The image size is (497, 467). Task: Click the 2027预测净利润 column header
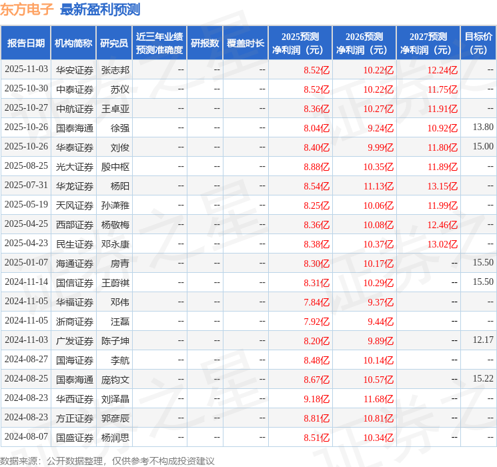tap(428, 43)
